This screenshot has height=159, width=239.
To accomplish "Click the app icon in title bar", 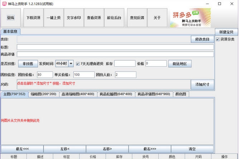I will 4,4.
